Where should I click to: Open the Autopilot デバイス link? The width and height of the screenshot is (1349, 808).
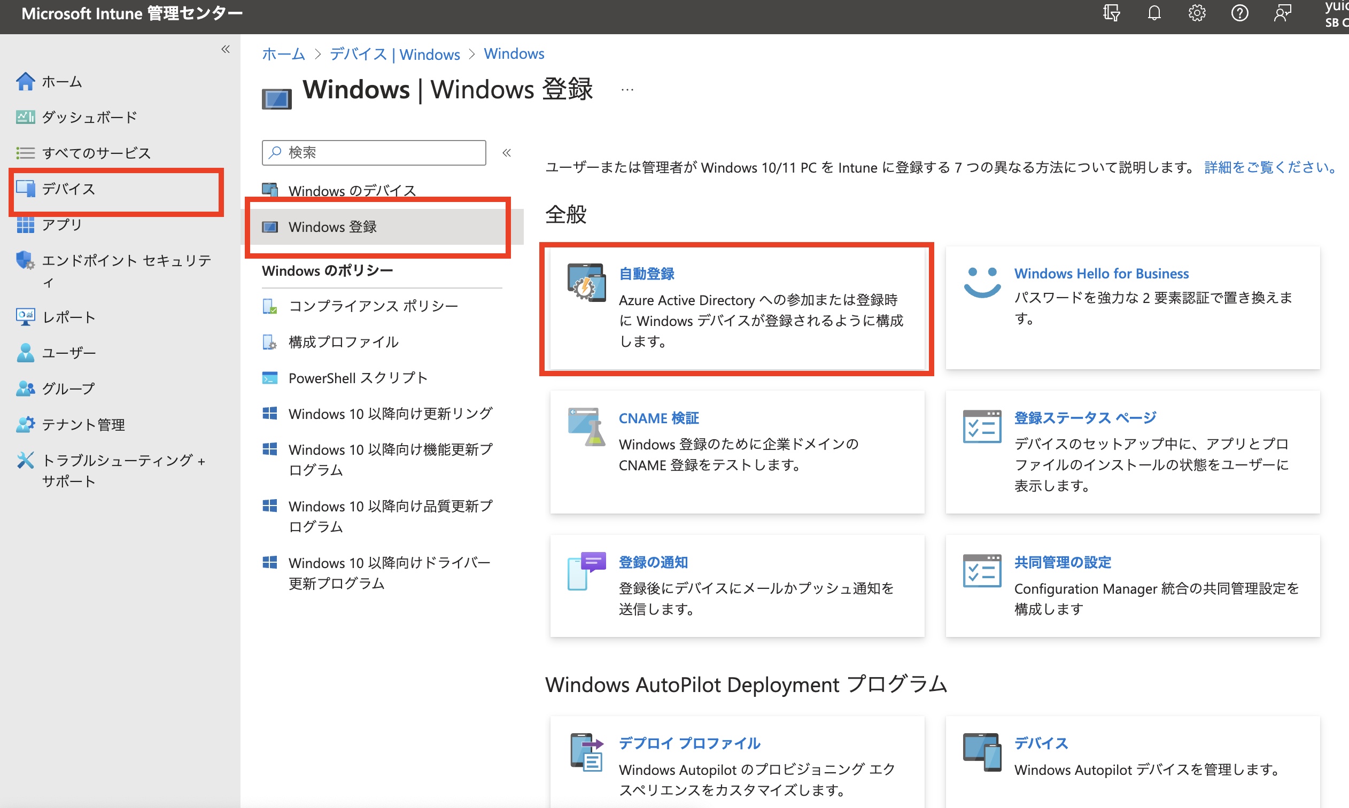pyautogui.click(x=1041, y=743)
